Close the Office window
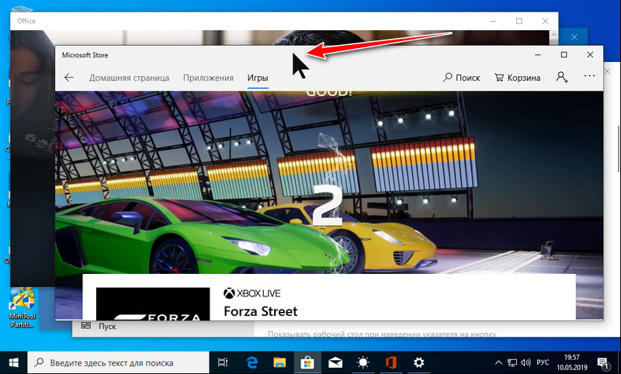621x374 pixels. pyautogui.click(x=546, y=21)
